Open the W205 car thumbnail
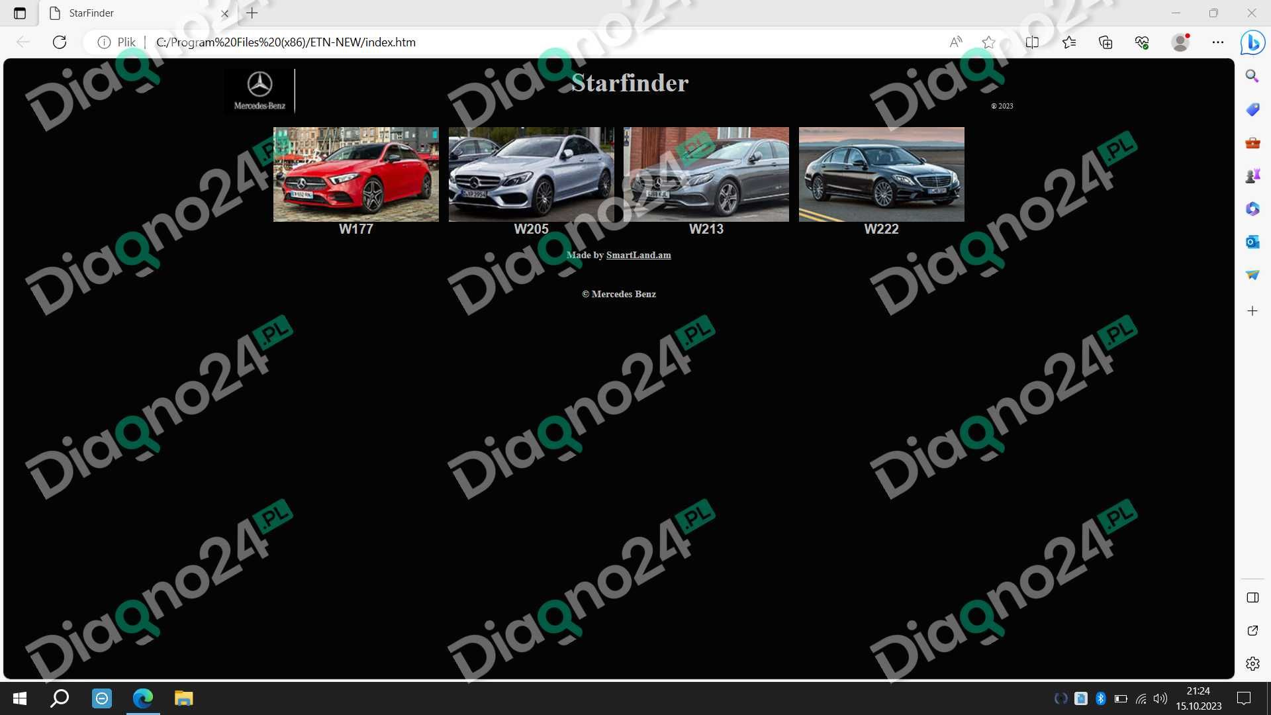This screenshot has width=1271, height=715. pos(531,174)
